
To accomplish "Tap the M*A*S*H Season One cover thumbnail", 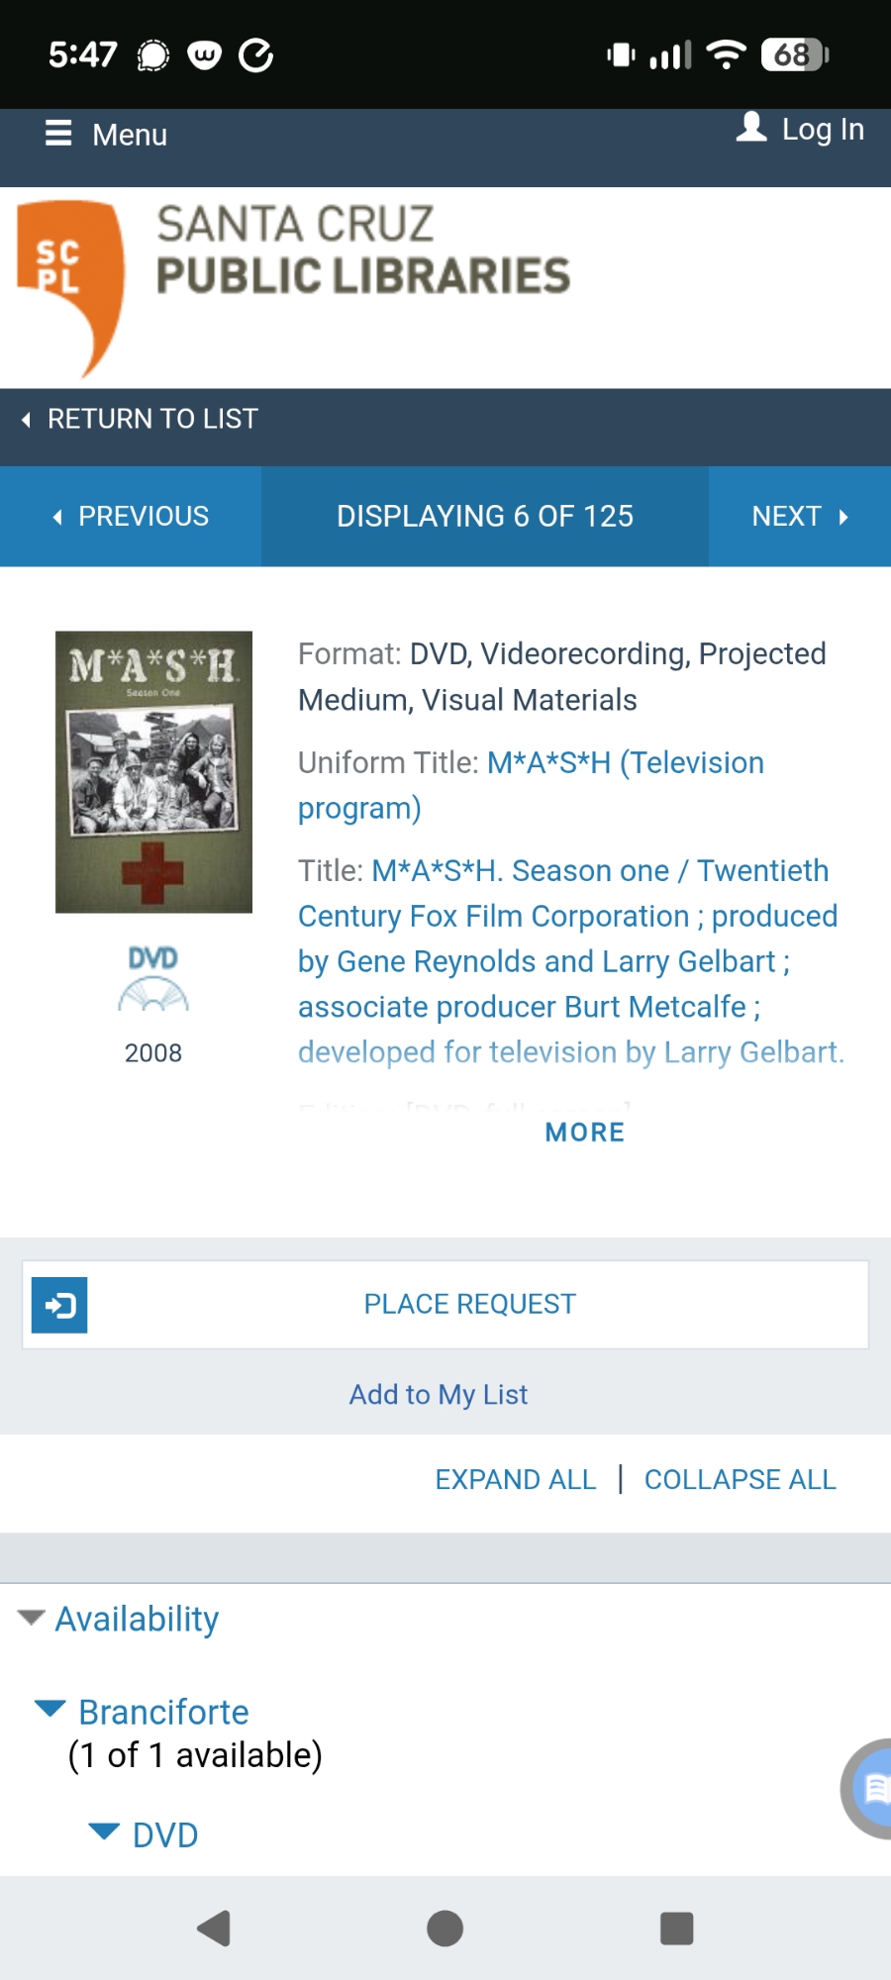I will click(x=153, y=771).
